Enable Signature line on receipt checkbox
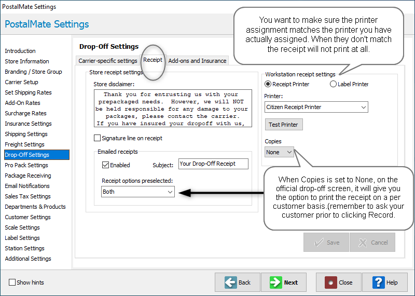The height and width of the screenshot is (296, 415). [x=98, y=138]
